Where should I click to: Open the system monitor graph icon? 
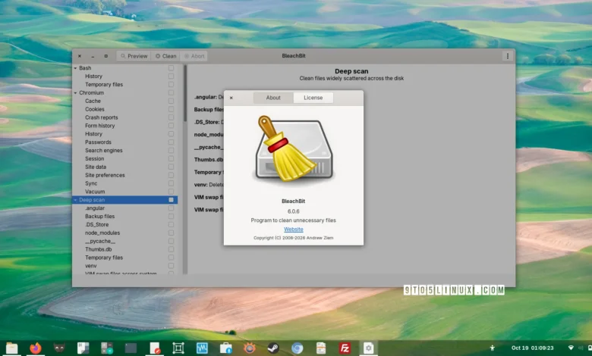(202, 348)
